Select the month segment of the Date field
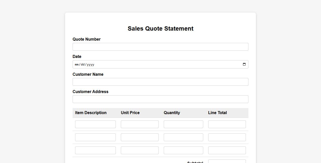Screen dimensions: 321x163 click(77, 64)
